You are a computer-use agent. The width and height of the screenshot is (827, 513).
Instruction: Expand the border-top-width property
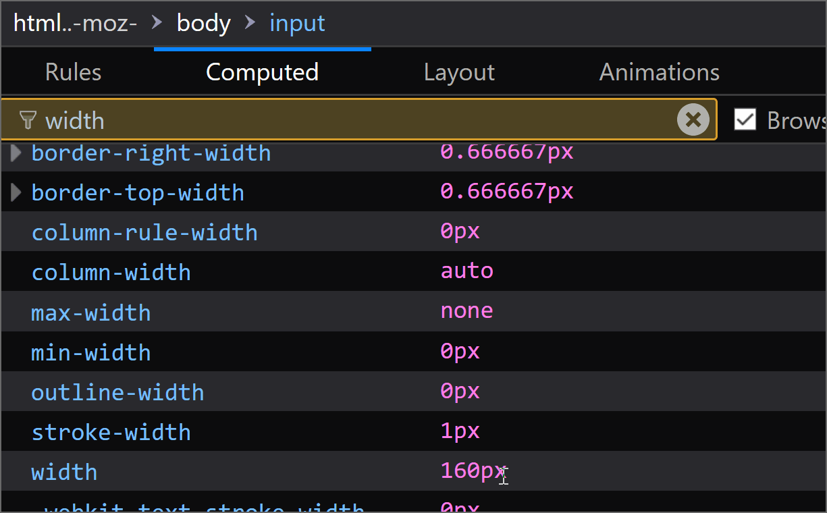16,193
